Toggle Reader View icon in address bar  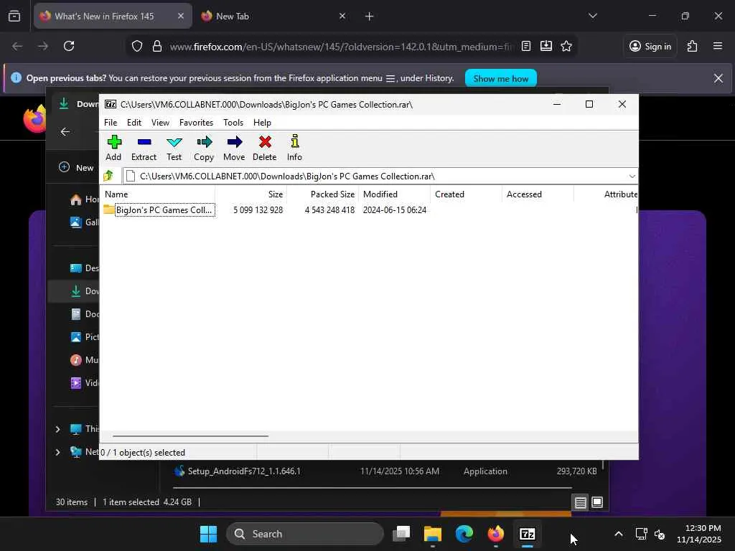point(526,46)
